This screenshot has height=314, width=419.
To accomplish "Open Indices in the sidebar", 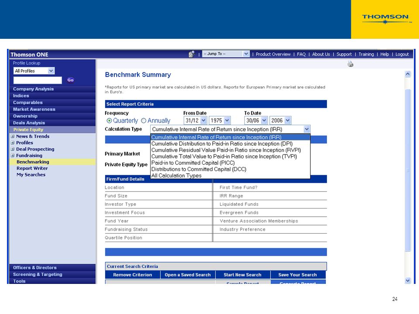I will point(52,96).
